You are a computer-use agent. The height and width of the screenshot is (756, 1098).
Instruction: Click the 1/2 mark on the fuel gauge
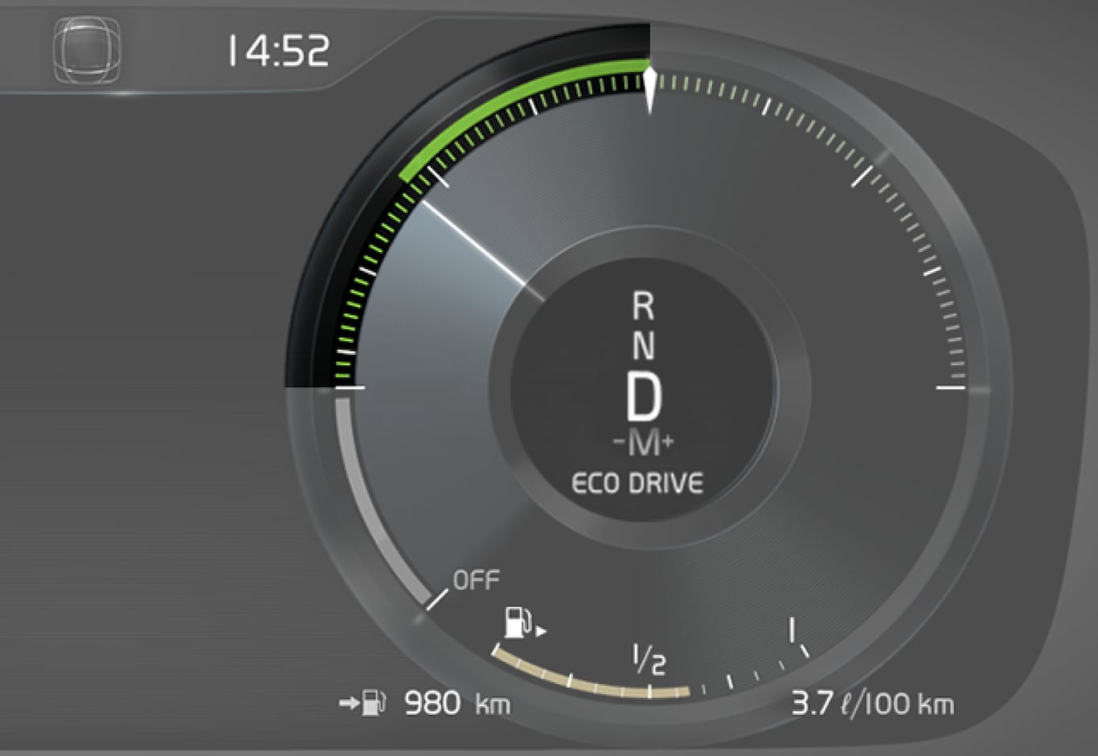pyautogui.click(x=649, y=659)
